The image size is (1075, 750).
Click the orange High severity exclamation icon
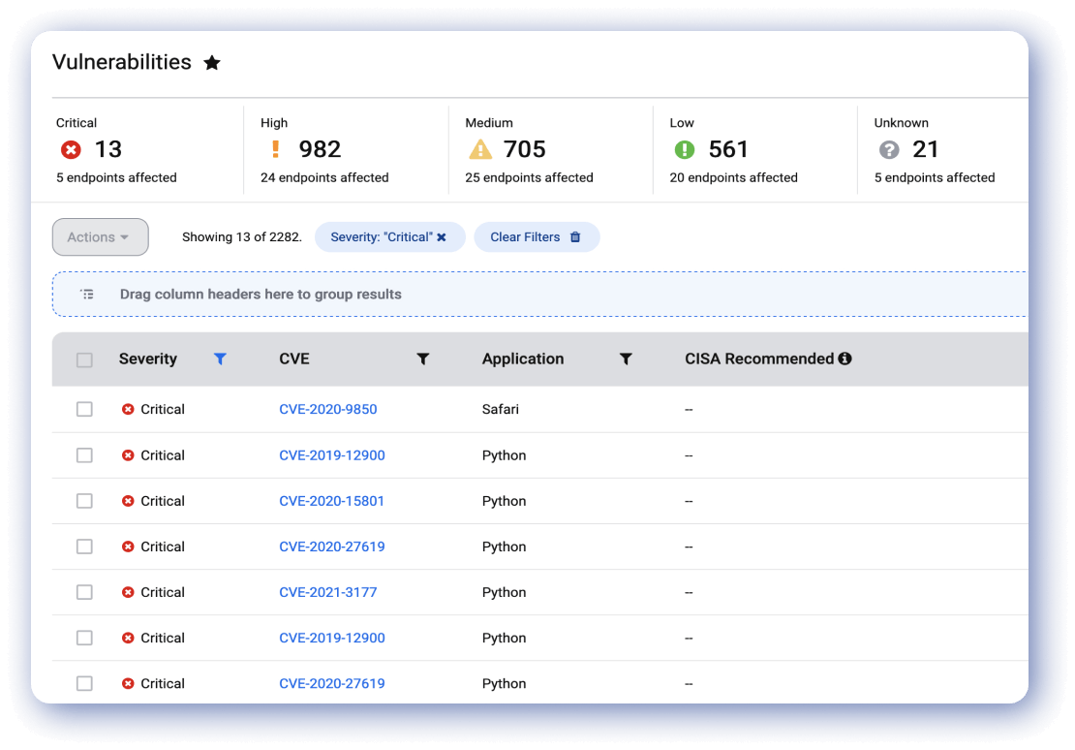[x=276, y=149]
